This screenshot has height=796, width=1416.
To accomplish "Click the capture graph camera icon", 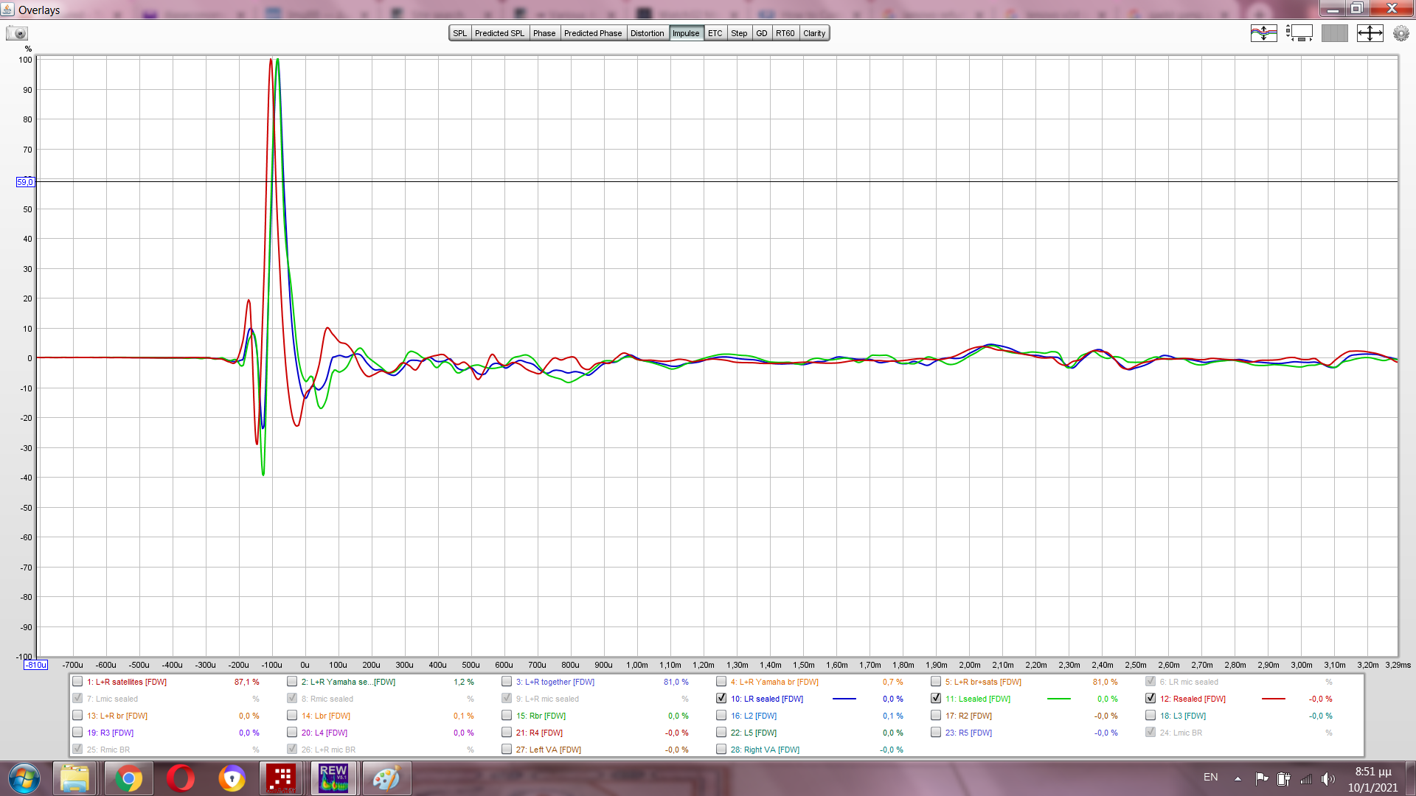I will pos(16,33).
